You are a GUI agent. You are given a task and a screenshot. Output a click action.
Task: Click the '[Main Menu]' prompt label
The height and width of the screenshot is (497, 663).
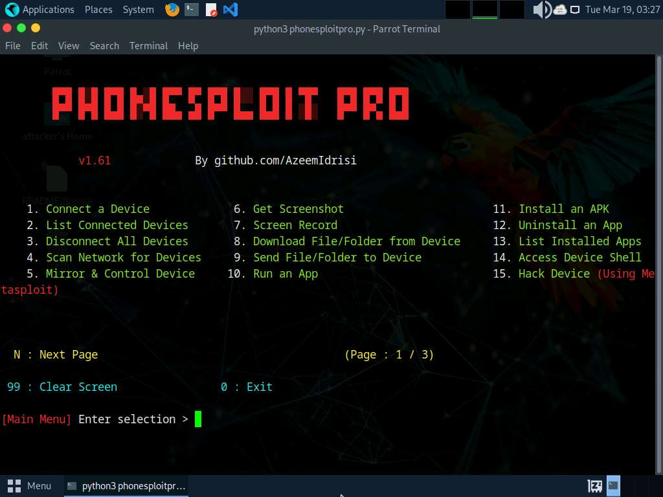(36, 419)
